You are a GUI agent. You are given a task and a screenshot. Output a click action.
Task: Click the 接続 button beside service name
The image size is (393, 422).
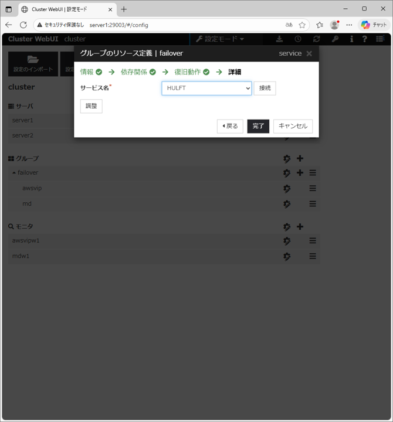pyautogui.click(x=265, y=88)
